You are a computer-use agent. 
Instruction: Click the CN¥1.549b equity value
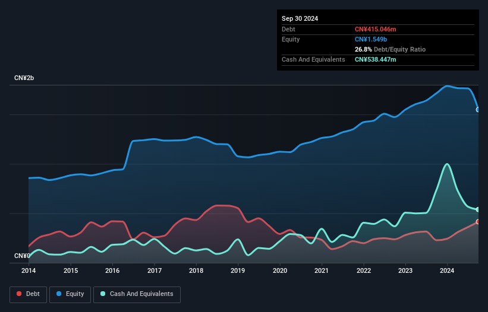coord(371,39)
